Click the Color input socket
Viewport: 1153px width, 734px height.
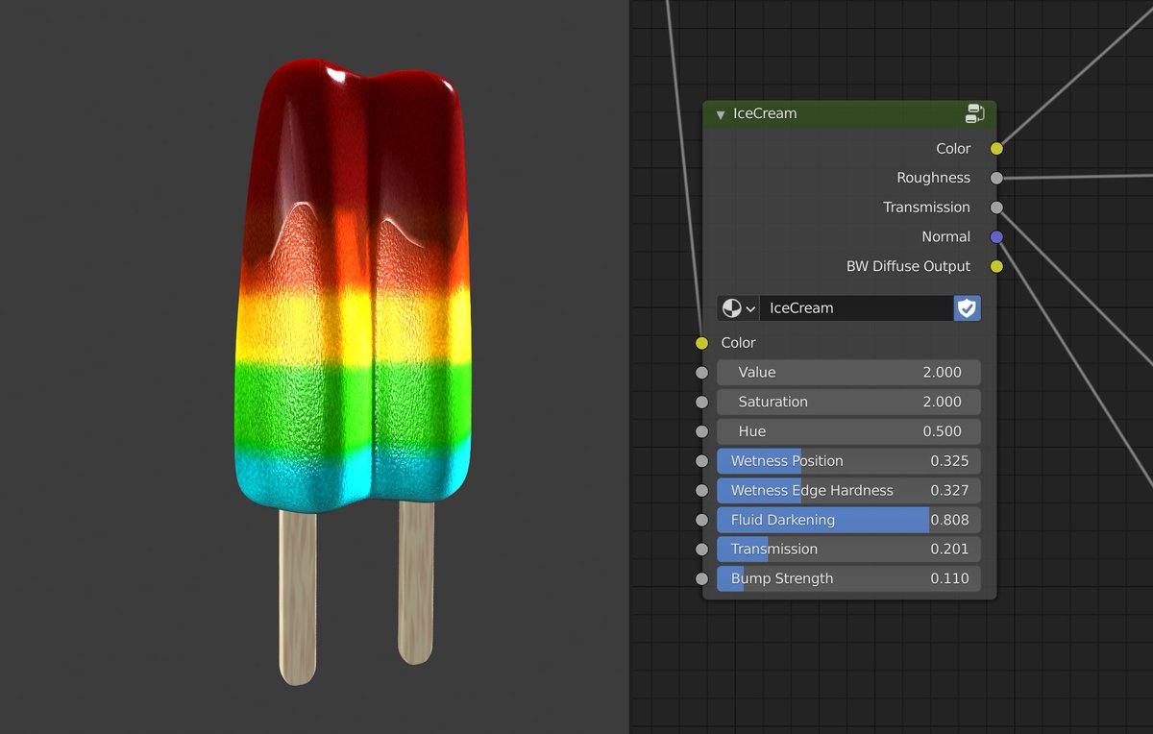click(701, 343)
